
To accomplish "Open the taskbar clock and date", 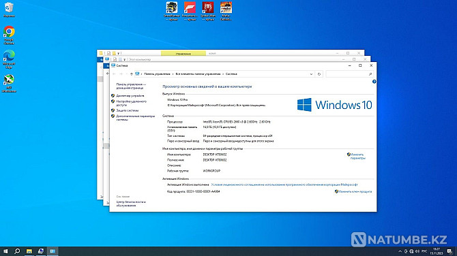I will pos(437,251).
